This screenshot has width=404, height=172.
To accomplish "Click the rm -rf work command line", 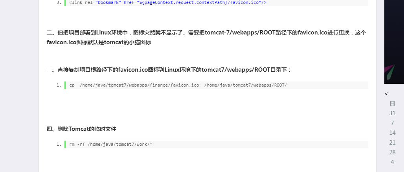I will pyautogui.click(x=217, y=144).
